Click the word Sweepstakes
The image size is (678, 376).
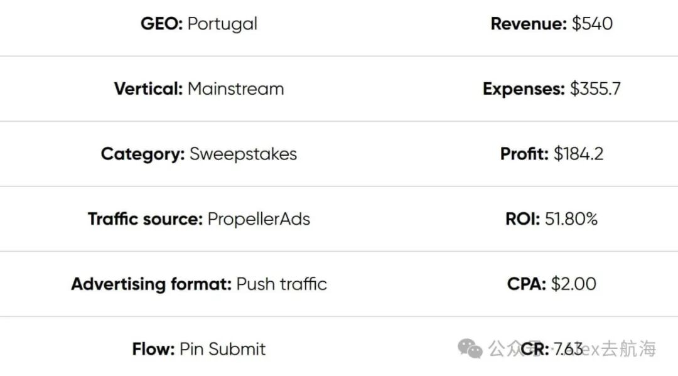click(x=243, y=154)
